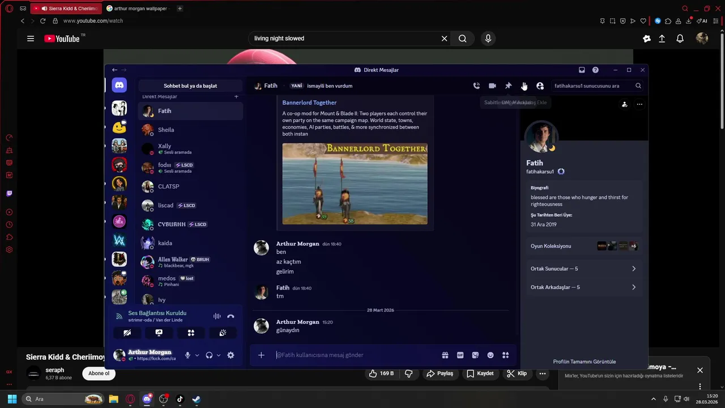Click Fatih's avatar in profile panel
This screenshot has width=725, height=408.
tap(541, 138)
